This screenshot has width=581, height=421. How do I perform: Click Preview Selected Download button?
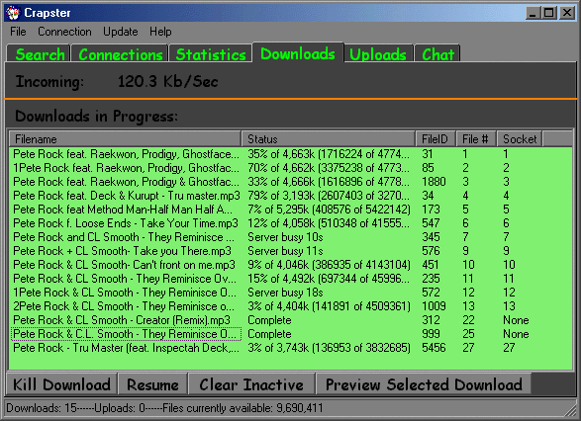tap(424, 384)
